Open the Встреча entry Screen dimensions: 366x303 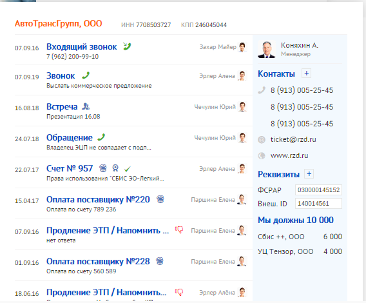tap(62, 106)
